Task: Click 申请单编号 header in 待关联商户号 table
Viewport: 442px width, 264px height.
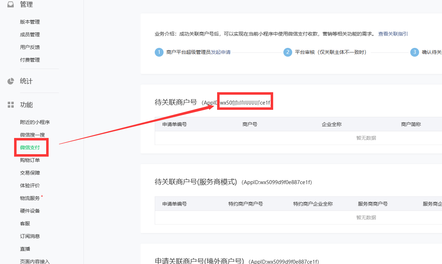Action: [x=174, y=124]
